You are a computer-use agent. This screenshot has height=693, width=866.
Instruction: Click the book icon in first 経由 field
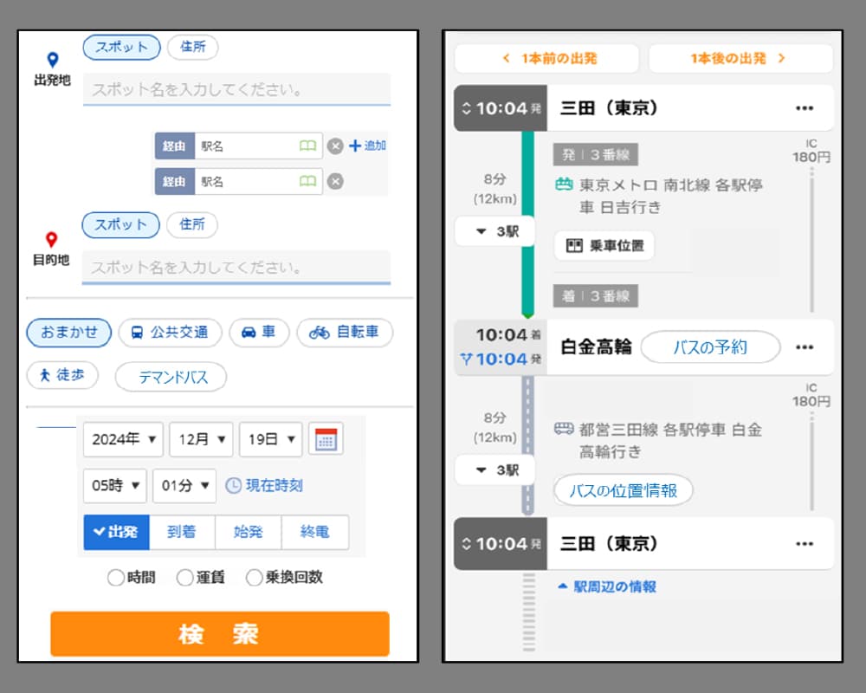[x=307, y=146]
